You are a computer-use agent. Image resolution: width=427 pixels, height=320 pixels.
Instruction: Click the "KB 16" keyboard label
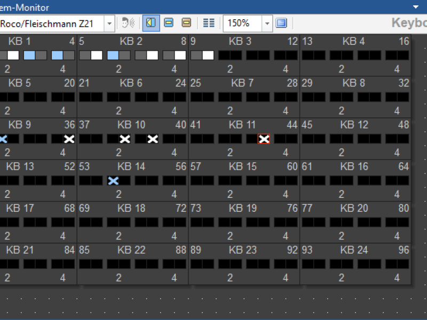point(354,166)
